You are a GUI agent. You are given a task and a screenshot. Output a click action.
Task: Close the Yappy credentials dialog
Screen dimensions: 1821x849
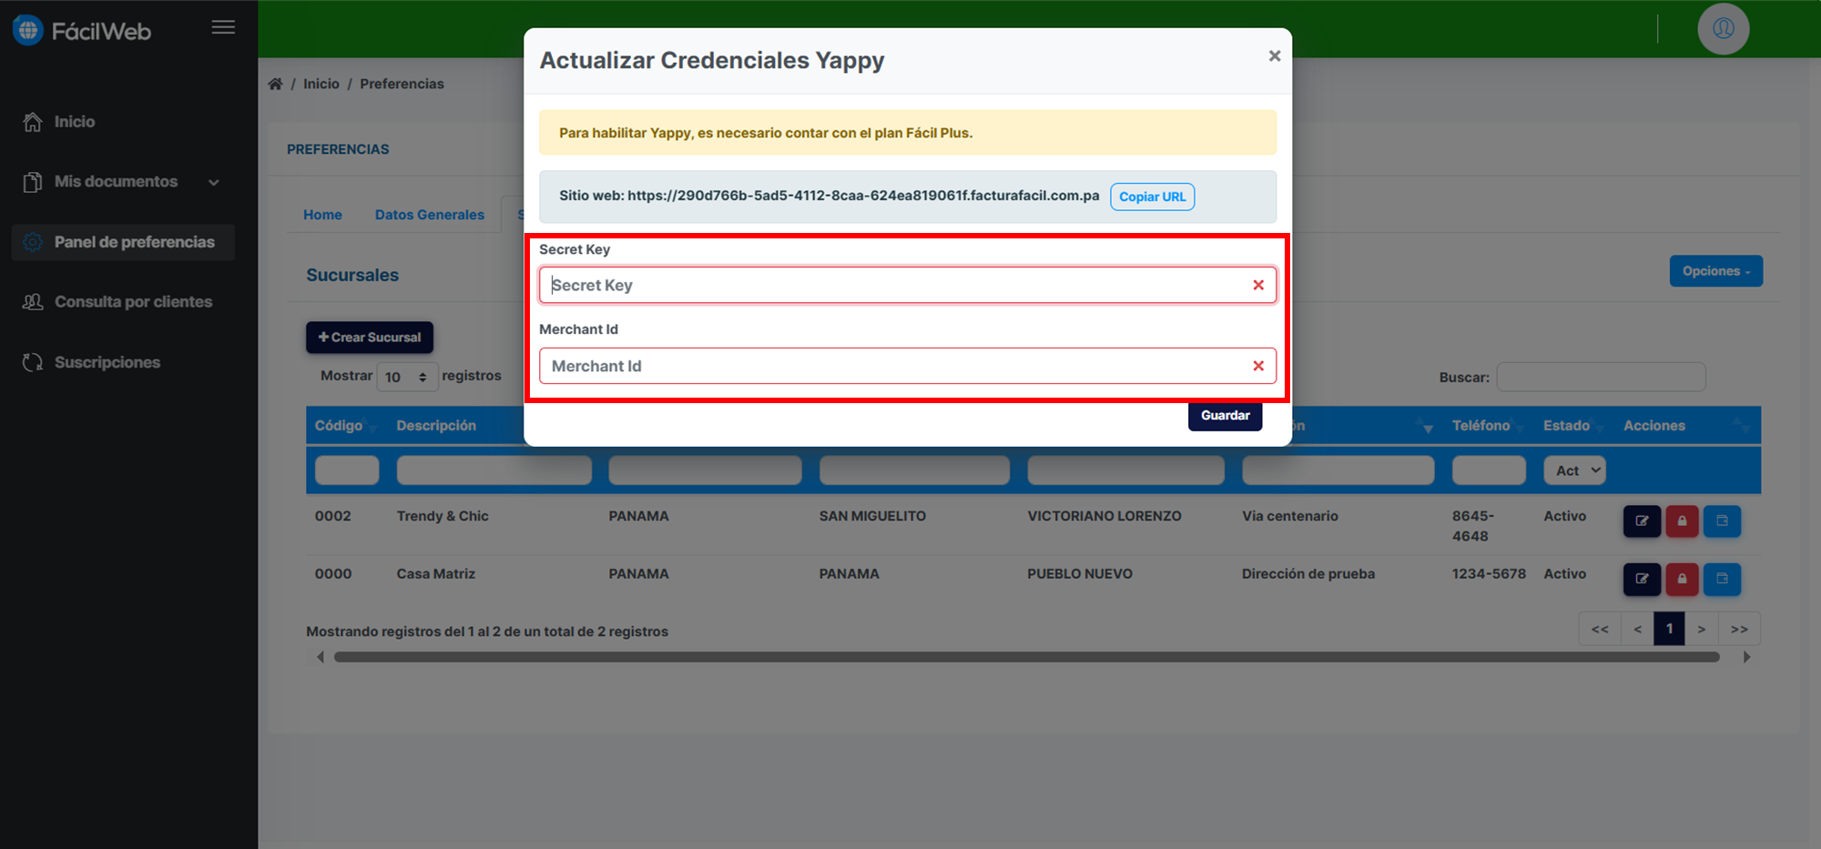[1274, 56]
